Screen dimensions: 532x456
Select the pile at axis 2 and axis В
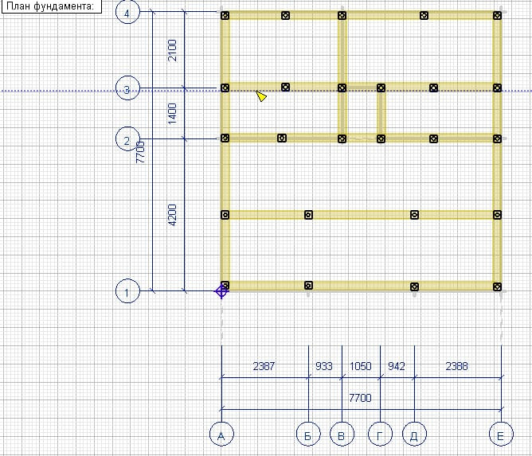point(342,138)
